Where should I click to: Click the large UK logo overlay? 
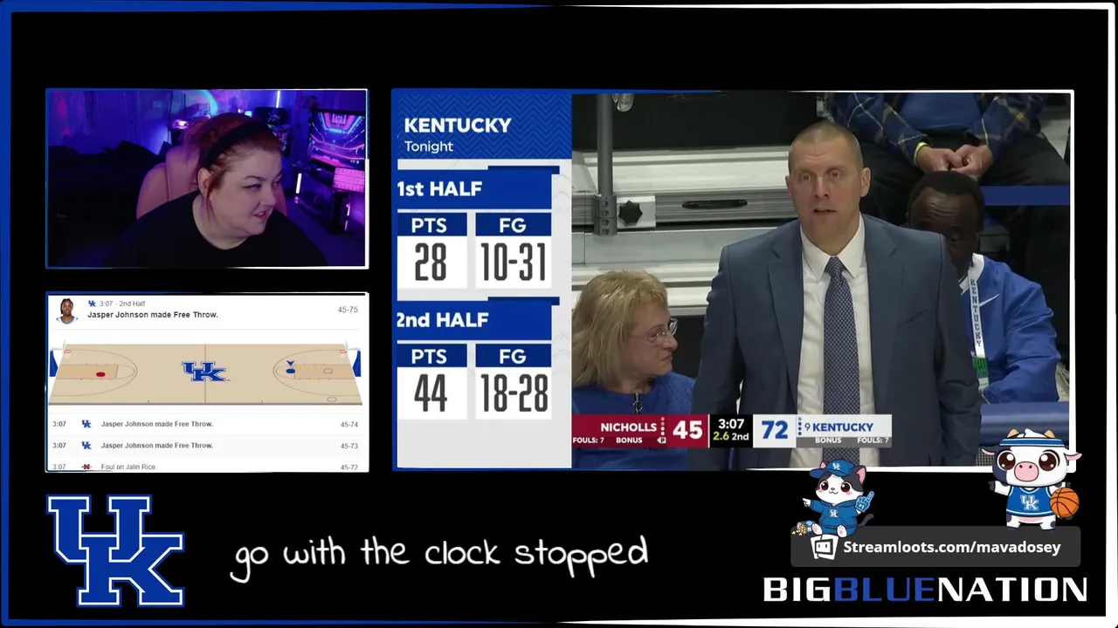pyautogui.click(x=114, y=550)
